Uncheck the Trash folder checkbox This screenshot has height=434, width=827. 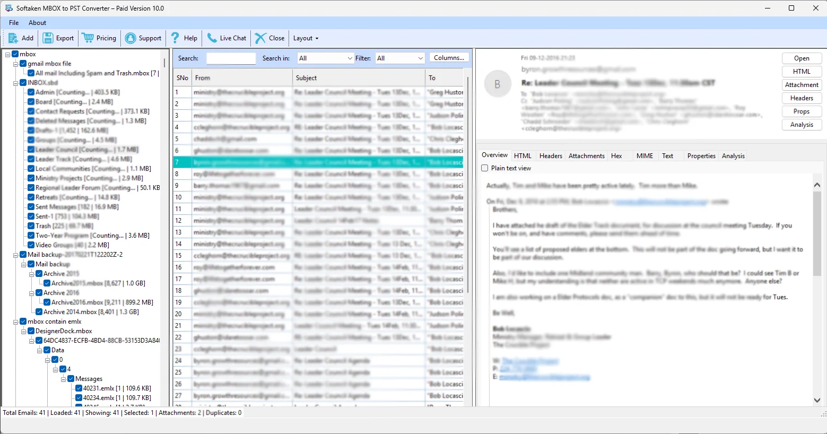click(x=31, y=226)
